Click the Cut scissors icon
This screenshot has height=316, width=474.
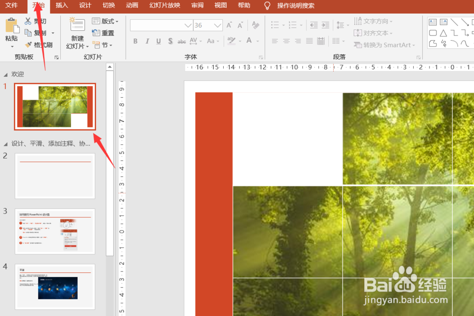click(28, 21)
